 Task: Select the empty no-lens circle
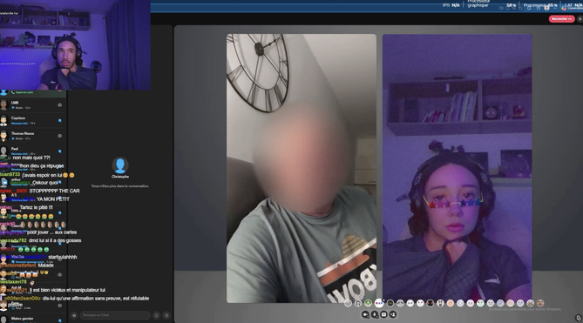348,303
